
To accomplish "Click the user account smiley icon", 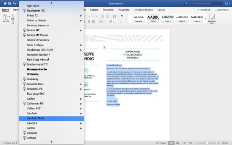I will tap(226, 3).
